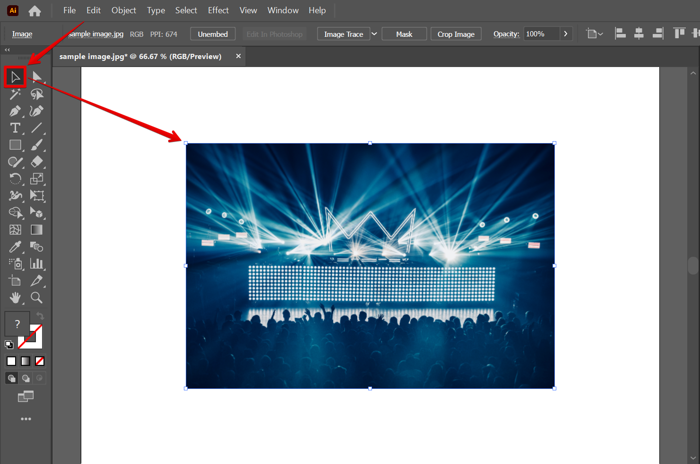Select the Zoom magnifier tool
This screenshot has height=464, width=700.
coord(36,297)
